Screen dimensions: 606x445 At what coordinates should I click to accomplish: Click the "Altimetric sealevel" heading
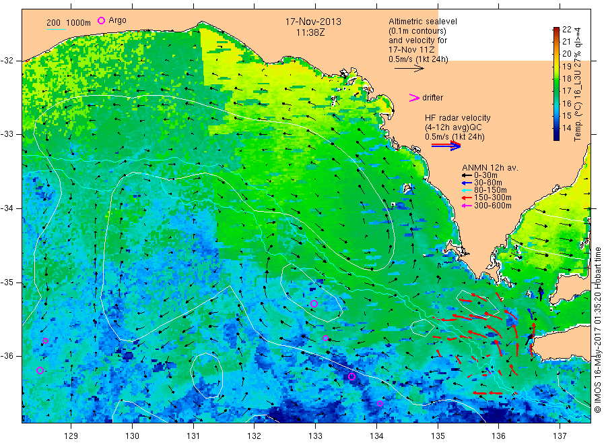(422, 22)
